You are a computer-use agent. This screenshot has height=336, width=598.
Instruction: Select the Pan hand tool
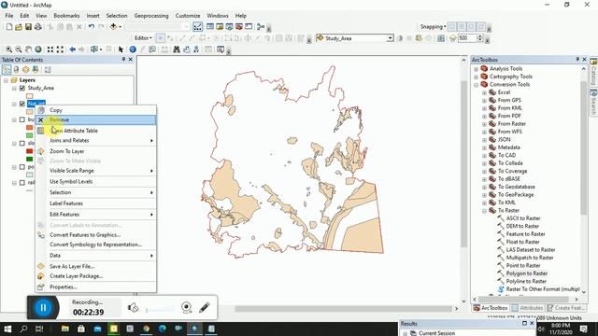click(x=28, y=49)
